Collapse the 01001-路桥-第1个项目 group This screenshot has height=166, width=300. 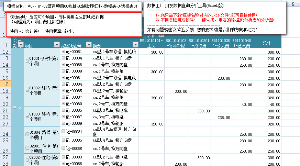tap(27, 61)
